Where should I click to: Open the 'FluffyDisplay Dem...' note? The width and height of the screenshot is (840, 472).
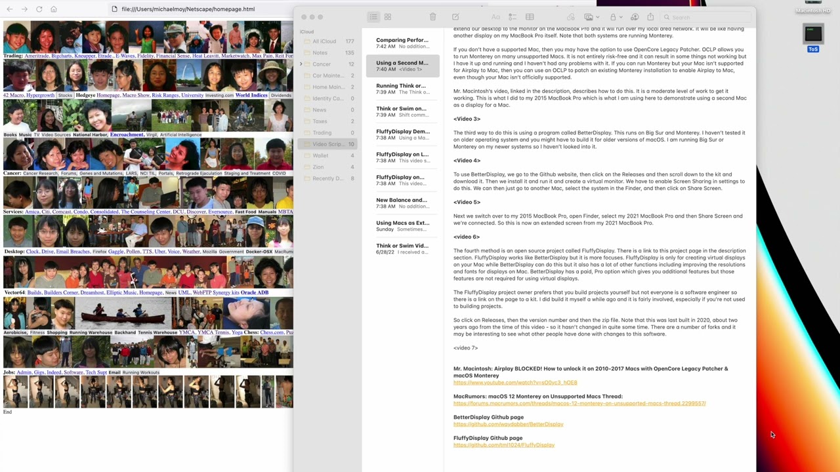pos(403,134)
